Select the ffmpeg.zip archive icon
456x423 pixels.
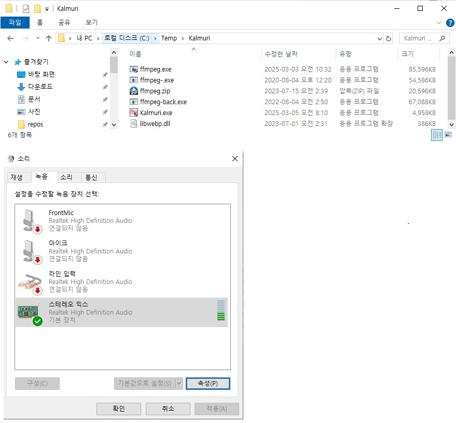(134, 91)
